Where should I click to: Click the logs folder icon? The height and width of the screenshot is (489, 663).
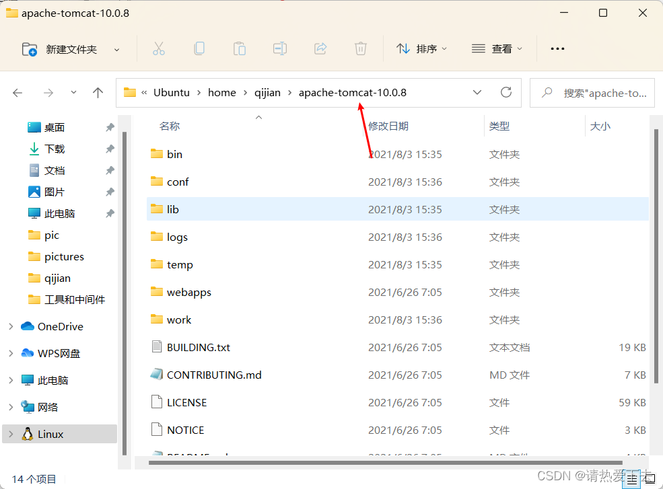(156, 237)
